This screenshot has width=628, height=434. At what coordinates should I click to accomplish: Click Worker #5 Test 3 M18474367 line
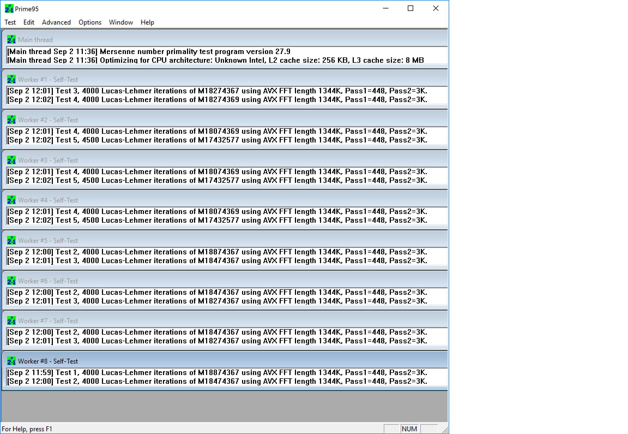(217, 261)
